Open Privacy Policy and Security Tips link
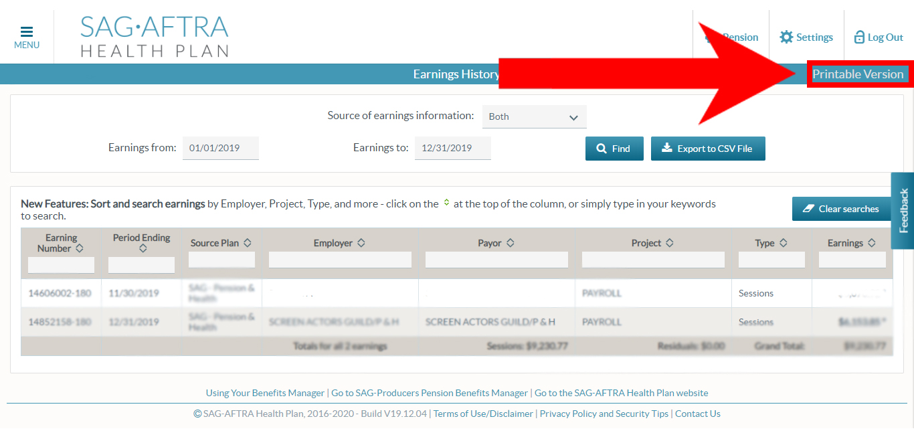This screenshot has height=439, width=914. click(x=604, y=414)
